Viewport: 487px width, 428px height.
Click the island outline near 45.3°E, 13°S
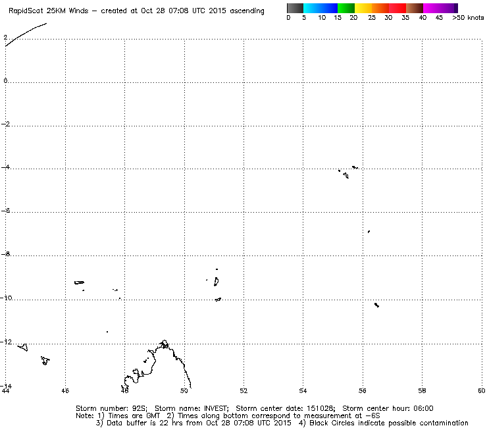tap(45, 361)
